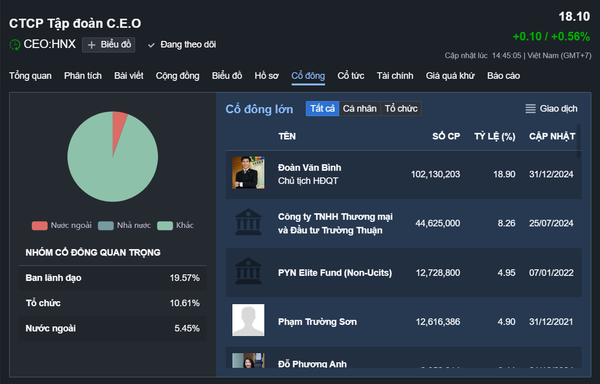Image resolution: width=600 pixels, height=384 pixels.
Task: Go to the Tài chính tab
Action: pos(395,76)
